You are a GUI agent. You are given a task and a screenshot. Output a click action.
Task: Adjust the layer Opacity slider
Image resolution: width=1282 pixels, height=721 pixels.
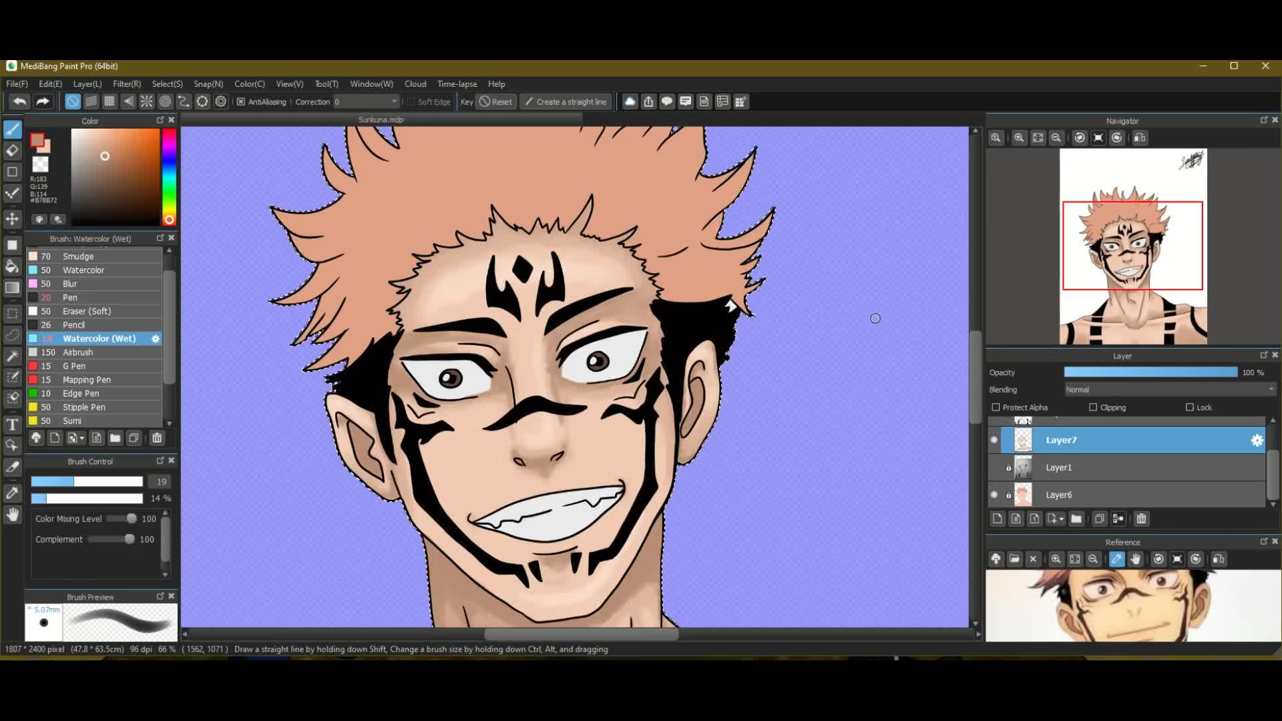click(1150, 373)
